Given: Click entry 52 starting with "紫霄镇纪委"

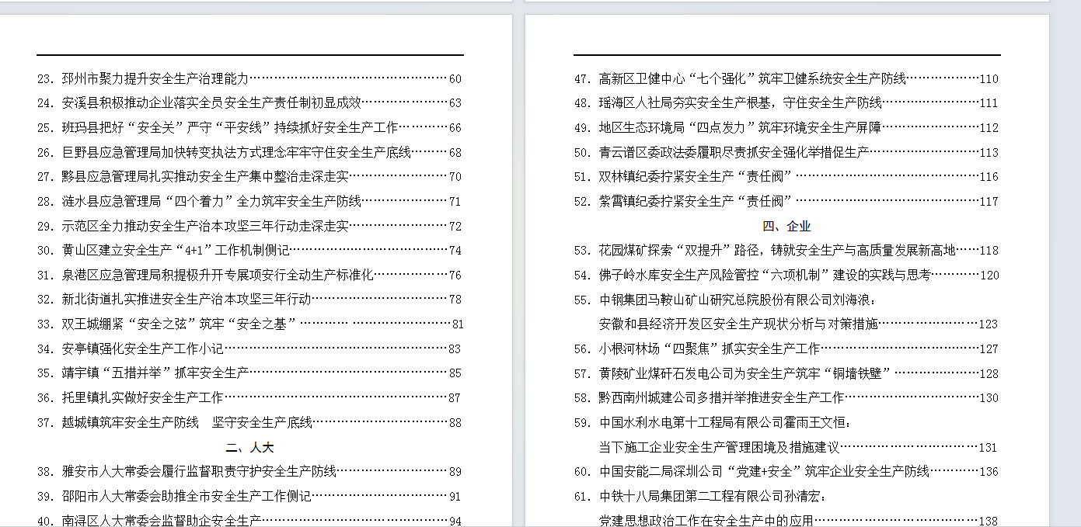Looking at the screenshot, I should tap(786, 201).
